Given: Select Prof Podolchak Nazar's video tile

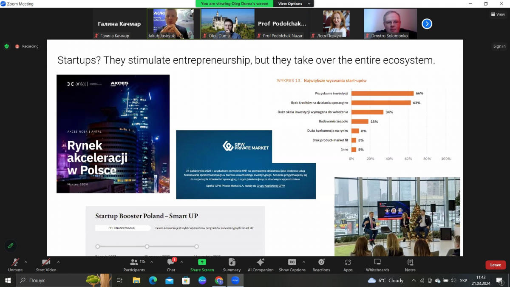Looking at the screenshot, I should click(282, 24).
